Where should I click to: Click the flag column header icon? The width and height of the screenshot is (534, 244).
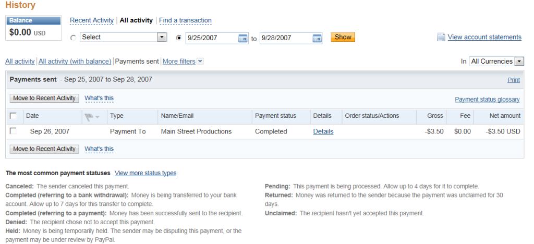pyautogui.click(x=89, y=116)
